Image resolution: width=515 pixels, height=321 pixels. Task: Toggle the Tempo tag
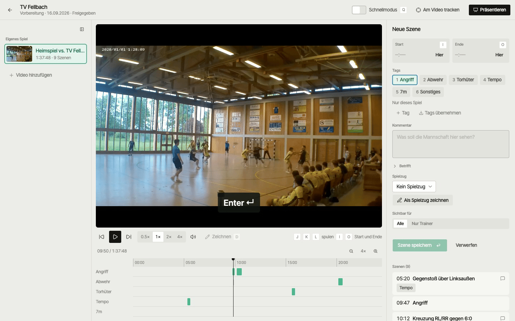[x=492, y=80]
